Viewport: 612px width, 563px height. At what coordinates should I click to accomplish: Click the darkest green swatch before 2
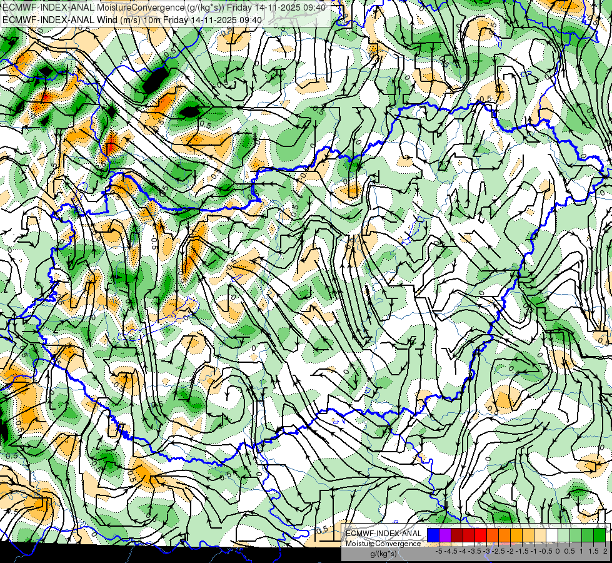click(x=599, y=535)
